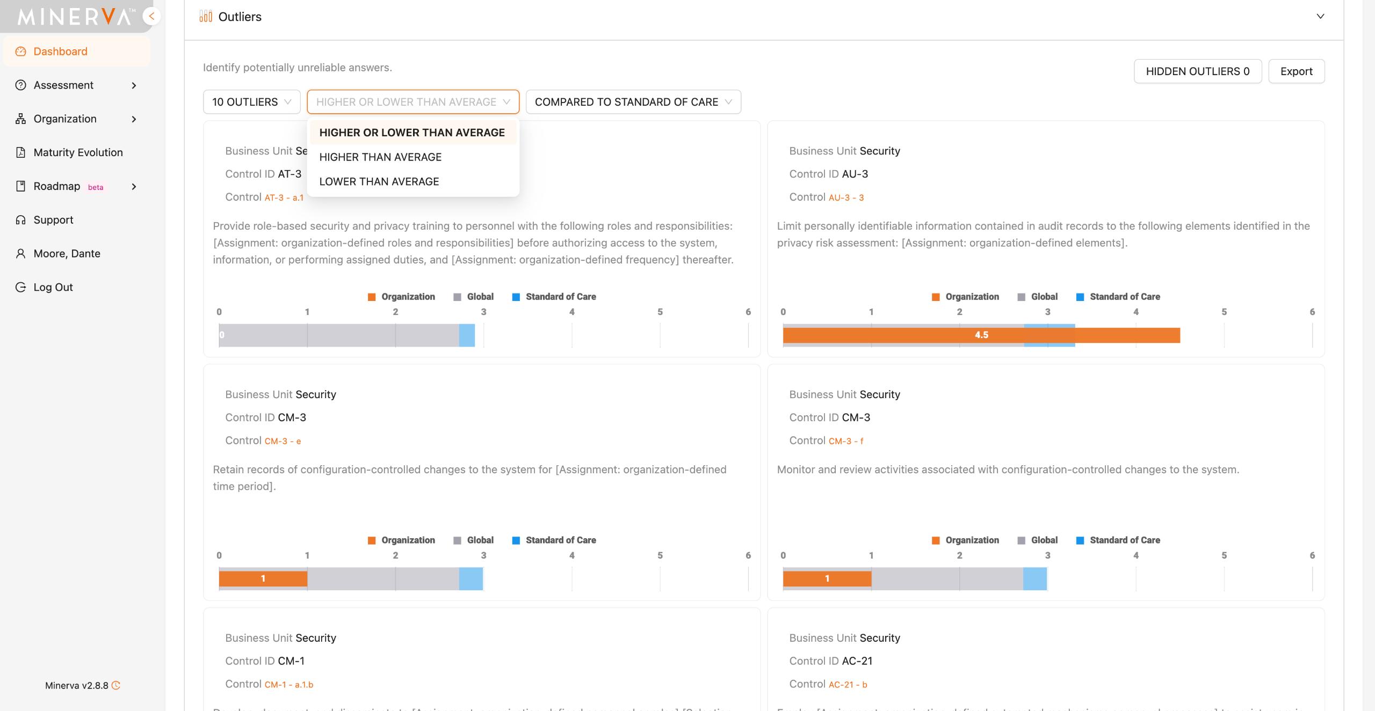Collapse sidebar with the orange arrow button
The image size is (1375, 711).
coord(152,16)
